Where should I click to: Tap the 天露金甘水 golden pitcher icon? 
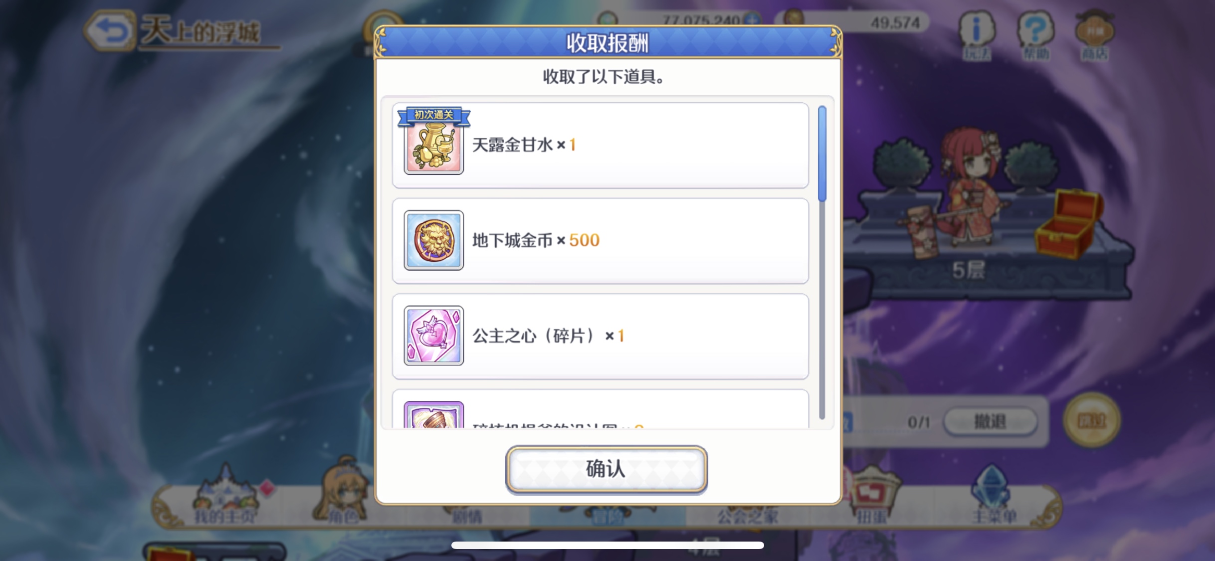pyautogui.click(x=433, y=146)
